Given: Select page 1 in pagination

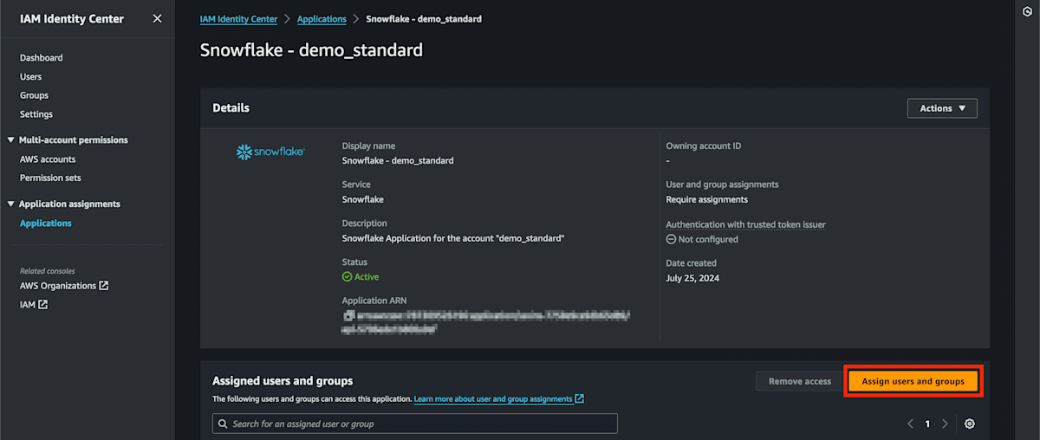Looking at the screenshot, I should (927, 424).
